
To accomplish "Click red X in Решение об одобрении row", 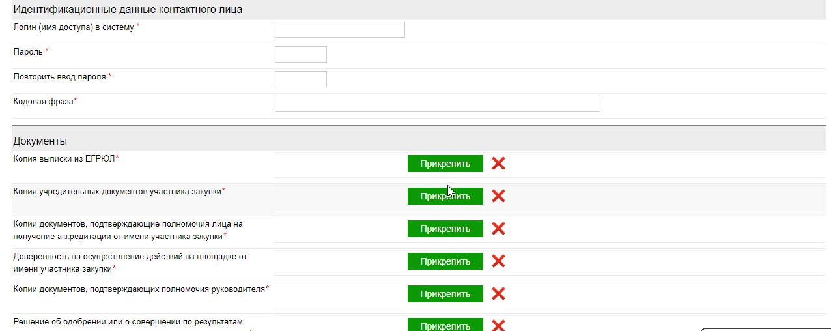I will 498,325.
